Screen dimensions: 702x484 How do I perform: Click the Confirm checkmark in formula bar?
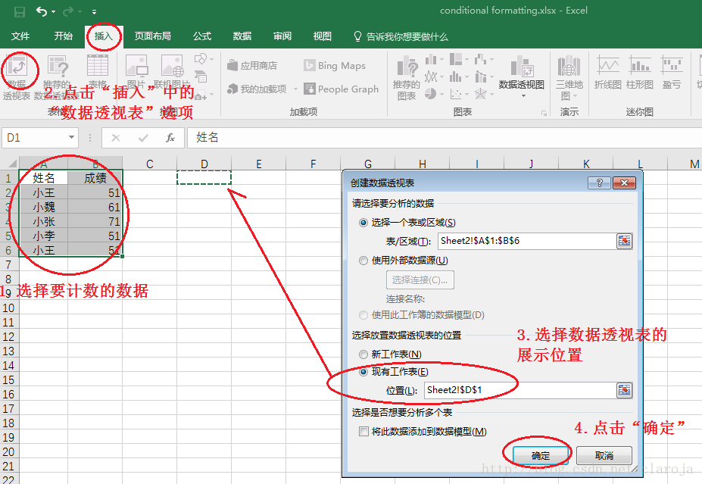coord(143,137)
